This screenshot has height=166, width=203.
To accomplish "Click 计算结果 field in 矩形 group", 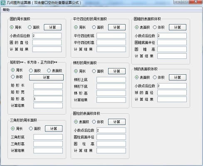I will 48,105.
